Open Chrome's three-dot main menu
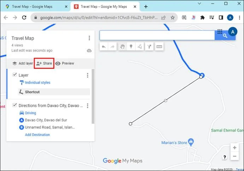Viewport: 244px width, 171px height. [x=239, y=18]
